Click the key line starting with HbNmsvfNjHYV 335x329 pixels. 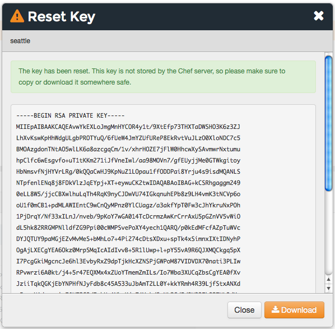click(128, 172)
